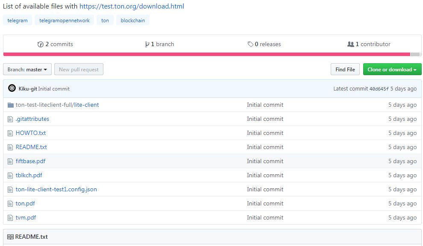Open the fiftbase.pdf file
The width and height of the screenshot is (423, 246).
point(30,161)
